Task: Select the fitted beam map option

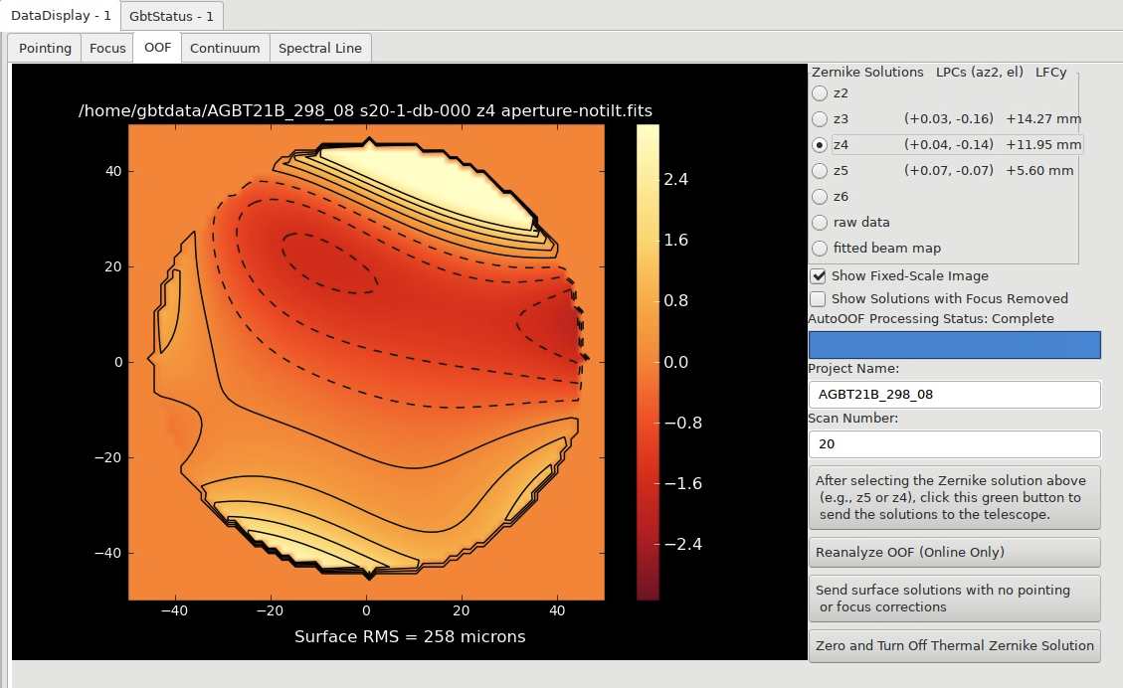Action: (x=820, y=248)
